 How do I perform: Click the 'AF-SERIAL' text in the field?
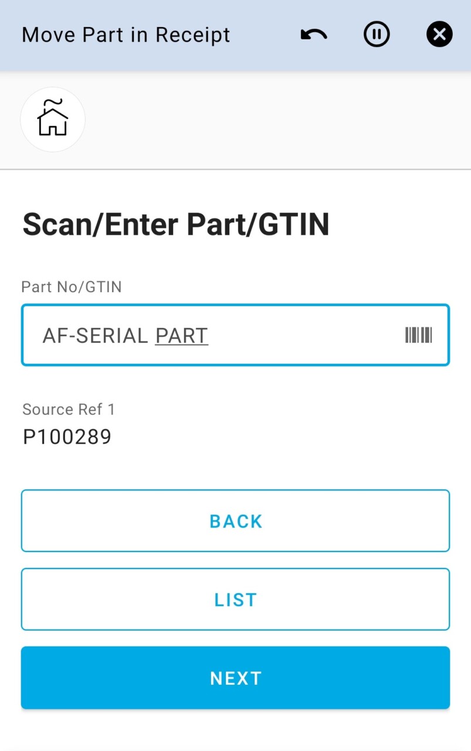tap(95, 336)
